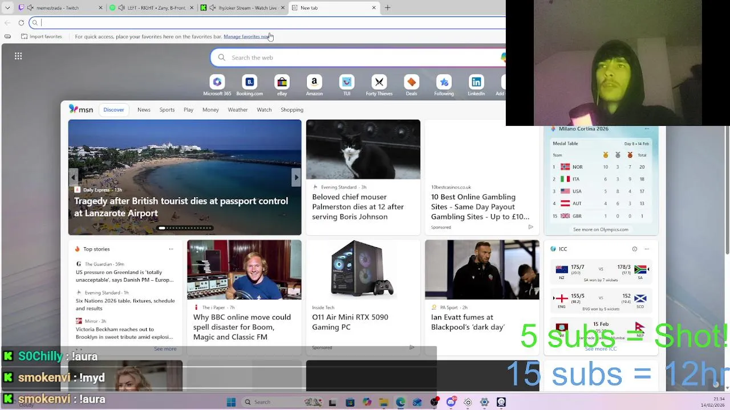Go to previous carousel slide arrow
This screenshot has width=730, height=410.
(x=74, y=178)
